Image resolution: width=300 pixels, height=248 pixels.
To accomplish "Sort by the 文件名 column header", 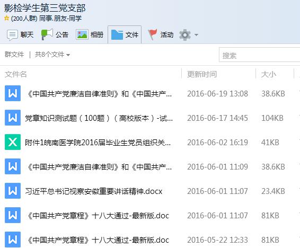I will [16, 74].
